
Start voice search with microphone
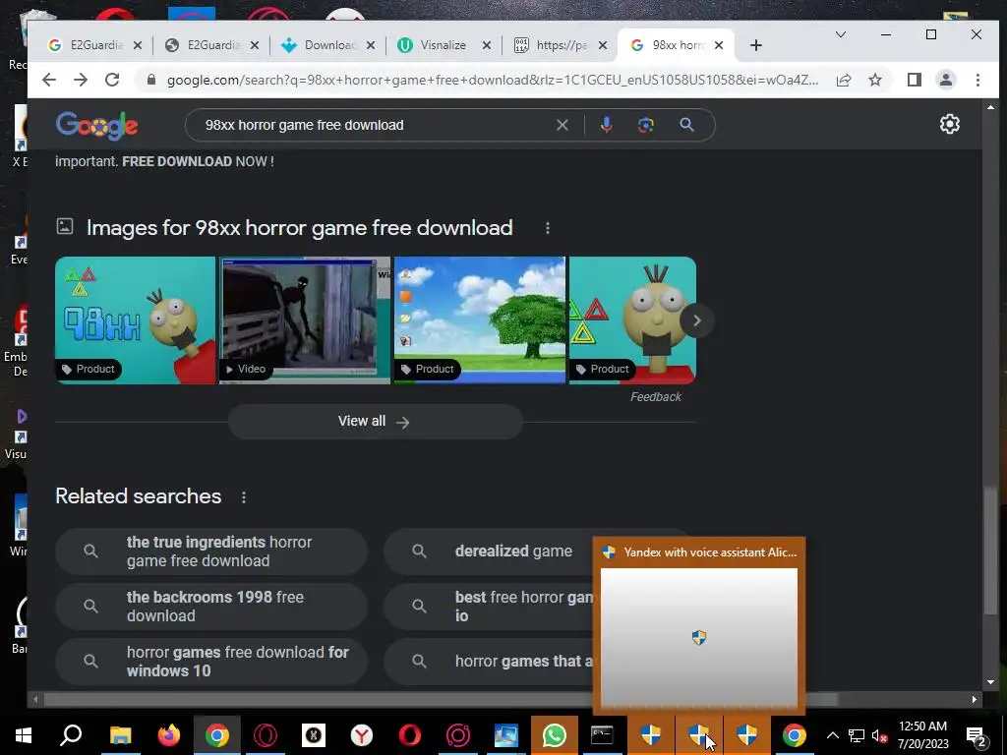point(606,125)
